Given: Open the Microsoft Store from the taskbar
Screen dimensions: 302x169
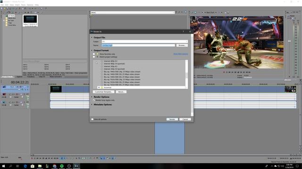Looking at the screenshot, I should click(x=33, y=166).
